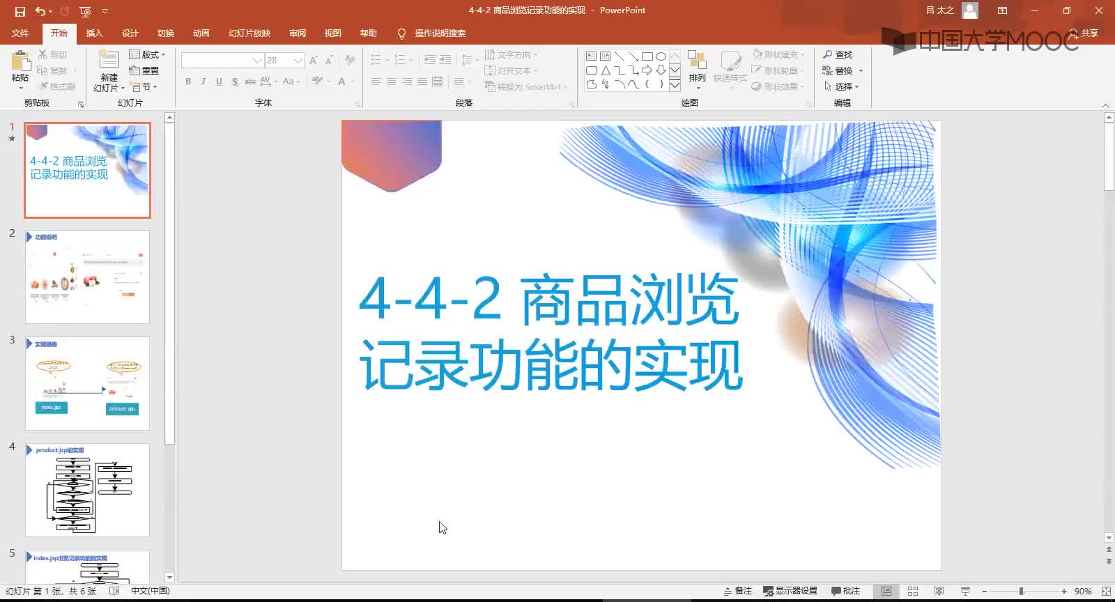Open the font name combo box
The image size is (1115, 602).
click(222, 61)
